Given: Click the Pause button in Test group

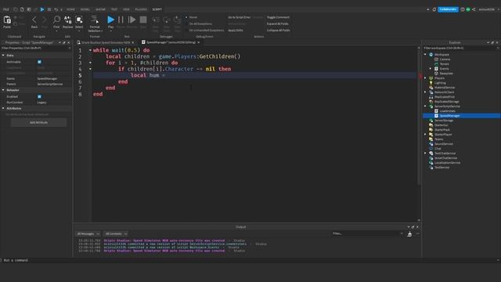Looking at the screenshot, I should 121,20.
